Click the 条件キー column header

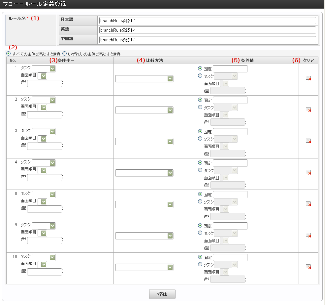pyautogui.click(x=66, y=61)
